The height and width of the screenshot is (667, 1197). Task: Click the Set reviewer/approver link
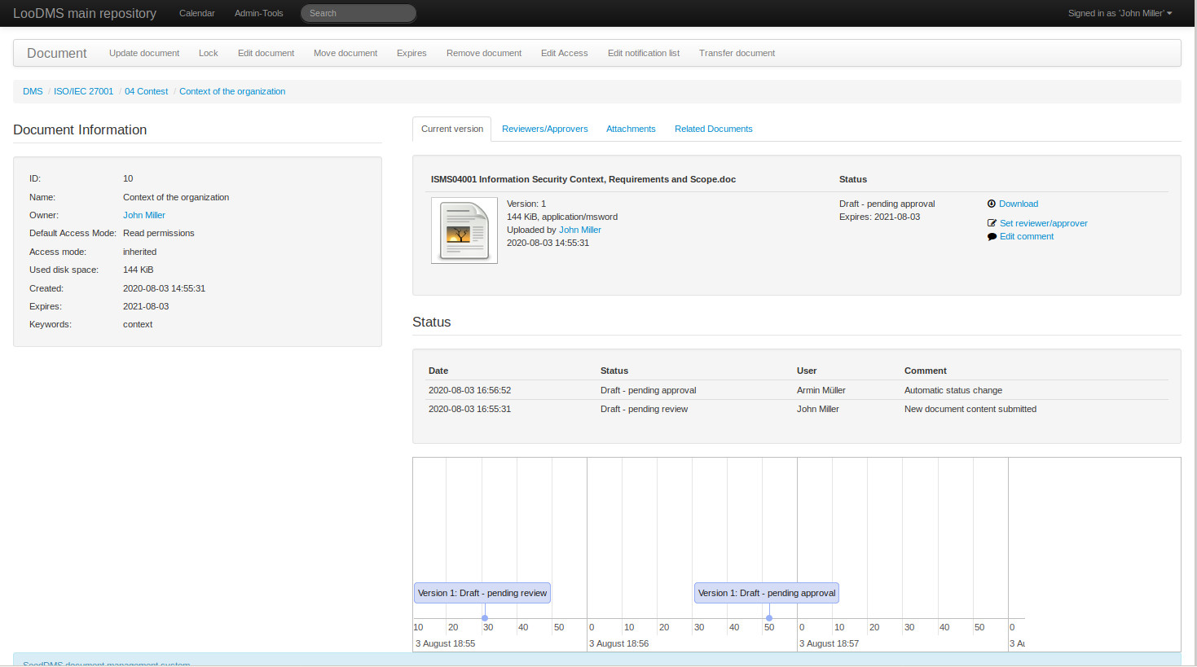pos(1044,223)
